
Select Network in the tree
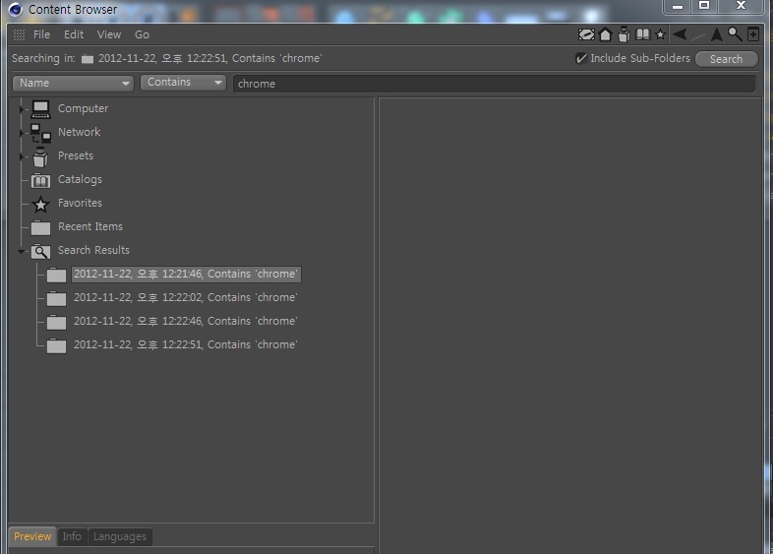[79, 132]
